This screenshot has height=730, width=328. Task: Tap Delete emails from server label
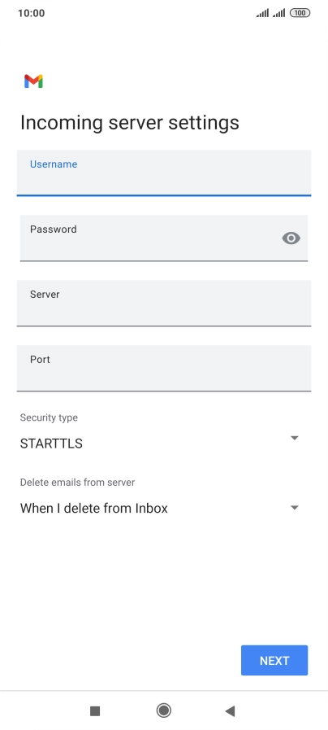pos(77,483)
